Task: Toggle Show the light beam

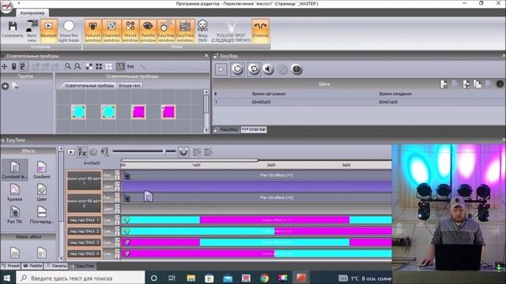Action: click(x=69, y=32)
